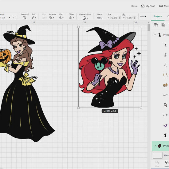The image size is (169, 169).
Task: Click in the Width size field
Action: coord(114,18)
